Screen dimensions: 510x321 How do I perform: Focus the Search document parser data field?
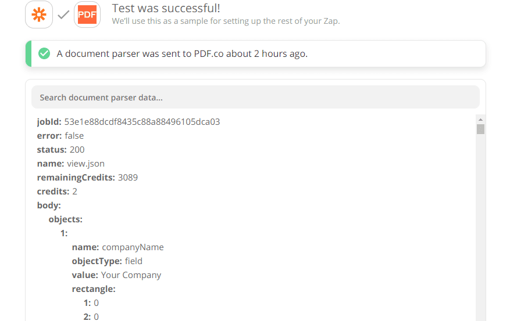pyautogui.click(x=255, y=98)
